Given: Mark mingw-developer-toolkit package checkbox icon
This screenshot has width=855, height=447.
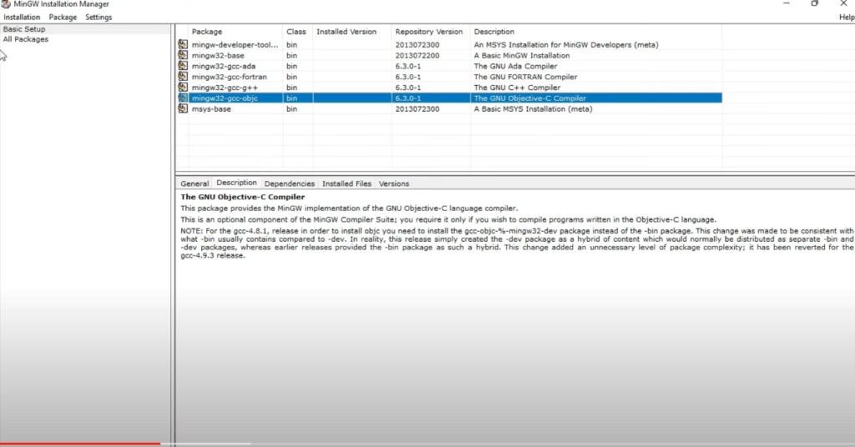Looking at the screenshot, I should click(x=183, y=45).
